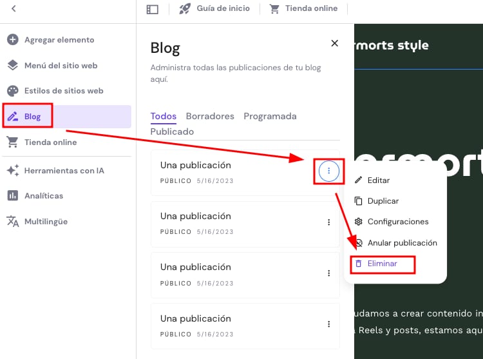Close the Blog panel
This screenshot has width=483, height=359.
tap(334, 43)
